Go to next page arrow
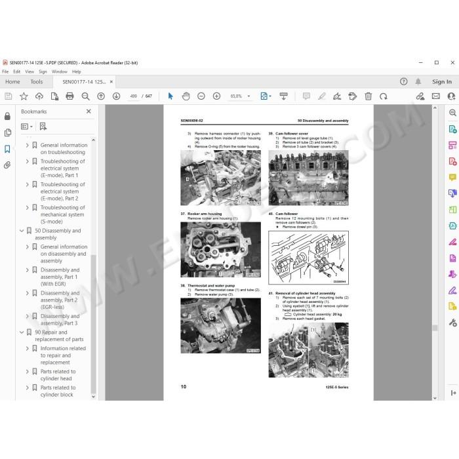Viewport: 459px width, 459px height. (x=116, y=96)
